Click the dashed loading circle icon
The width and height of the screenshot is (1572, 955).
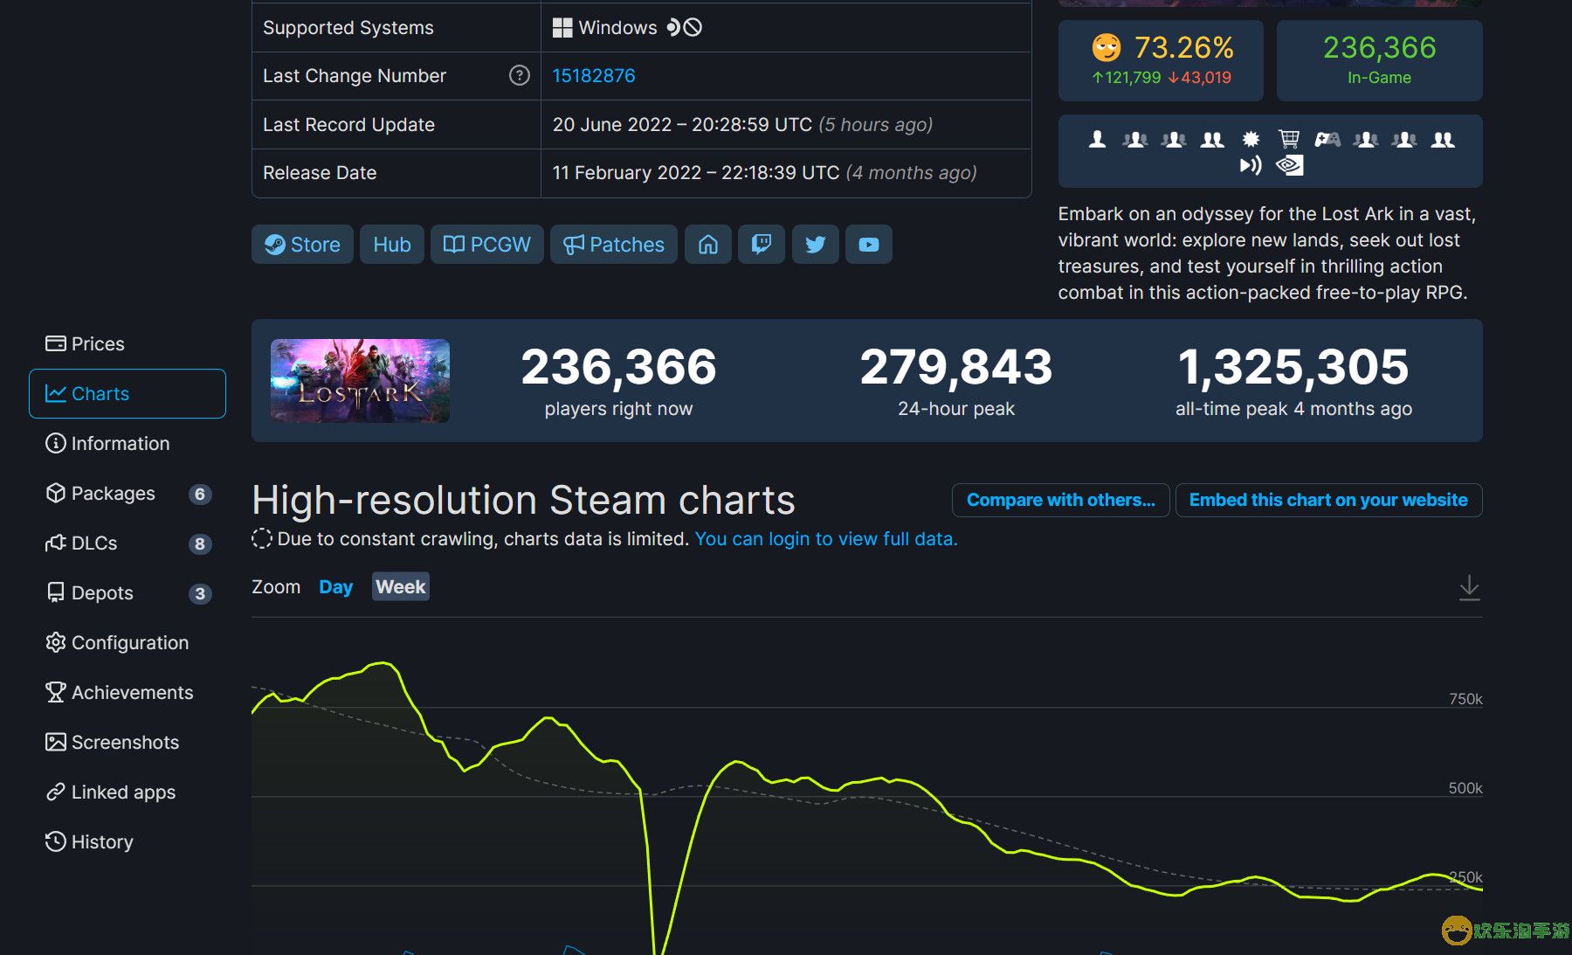click(261, 539)
